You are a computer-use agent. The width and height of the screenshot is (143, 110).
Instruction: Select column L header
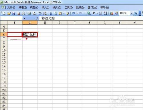[x=105, y=23]
